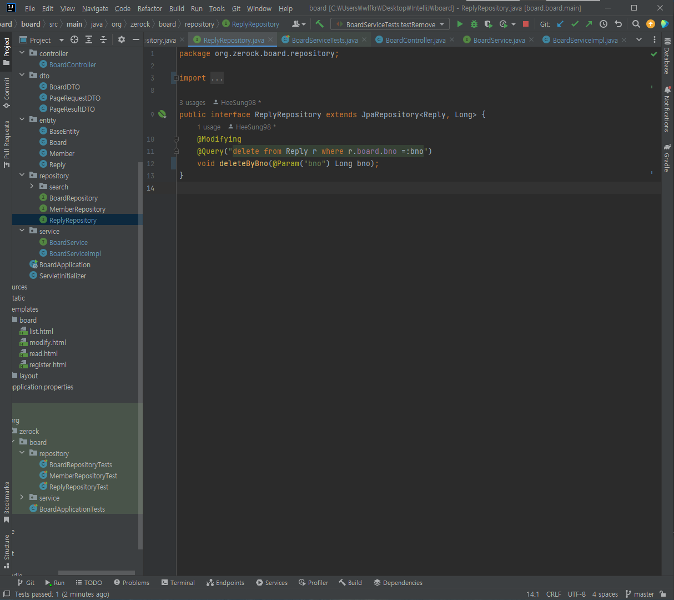The height and width of the screenshot is (600, 674).
Task: Click CRLF line separator in status bar
Action: tap(554, 594)
